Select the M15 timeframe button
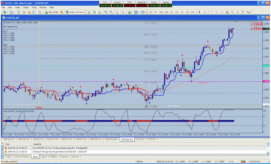The image size is (271, 164). [161, 12]
